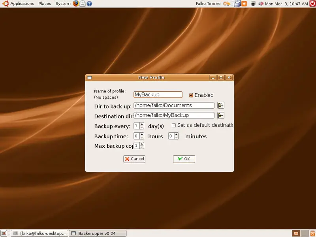Click the Ubuntu logo on the Applications menu
316x237 pixels.
pos(6,4)
